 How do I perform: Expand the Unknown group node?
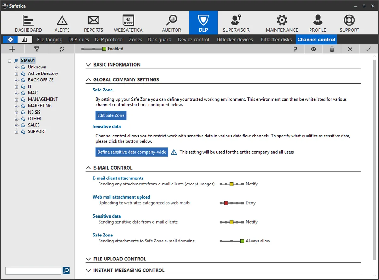(x=16, y=67)
